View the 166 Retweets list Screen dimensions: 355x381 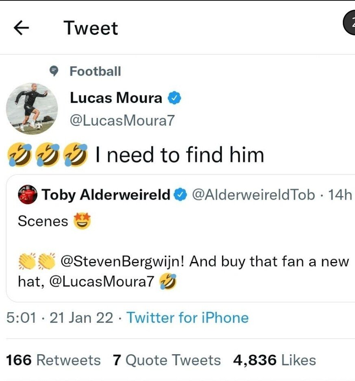[53, 360]
